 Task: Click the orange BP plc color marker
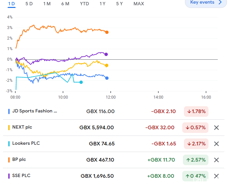9,160
